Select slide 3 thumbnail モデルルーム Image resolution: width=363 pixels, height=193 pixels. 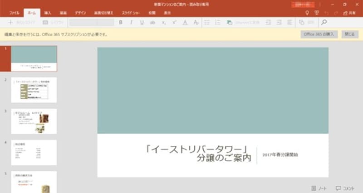point(34,121)
